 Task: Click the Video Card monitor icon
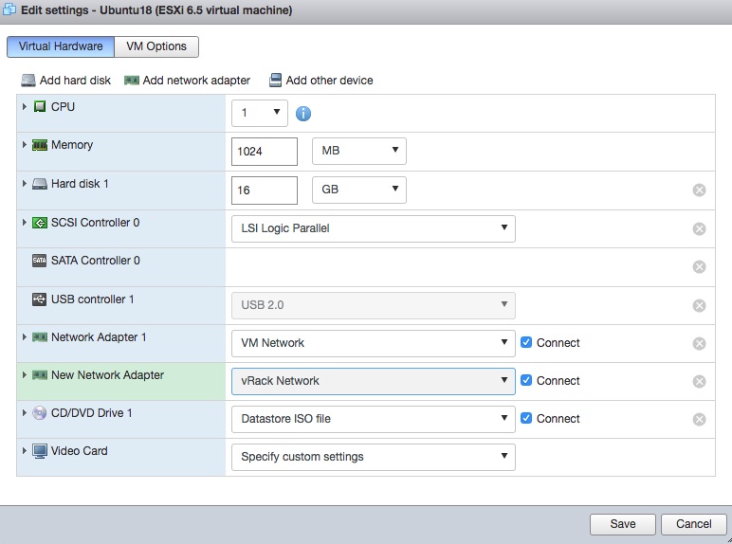[40, 451]
